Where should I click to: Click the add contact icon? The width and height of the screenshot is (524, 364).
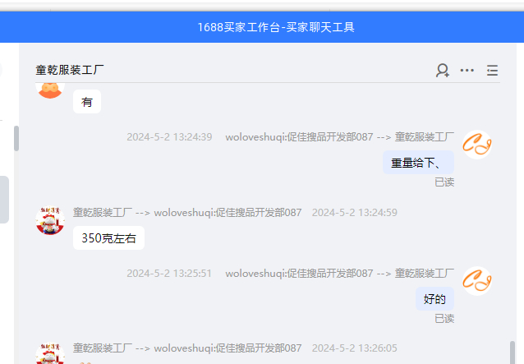[x=443, y=71]
